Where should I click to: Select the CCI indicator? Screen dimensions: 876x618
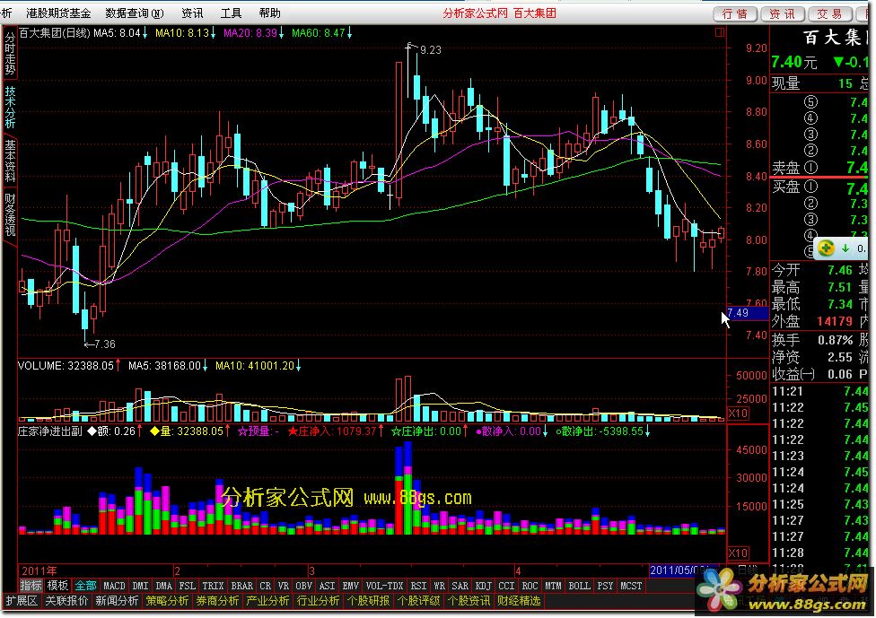(506, 586)
